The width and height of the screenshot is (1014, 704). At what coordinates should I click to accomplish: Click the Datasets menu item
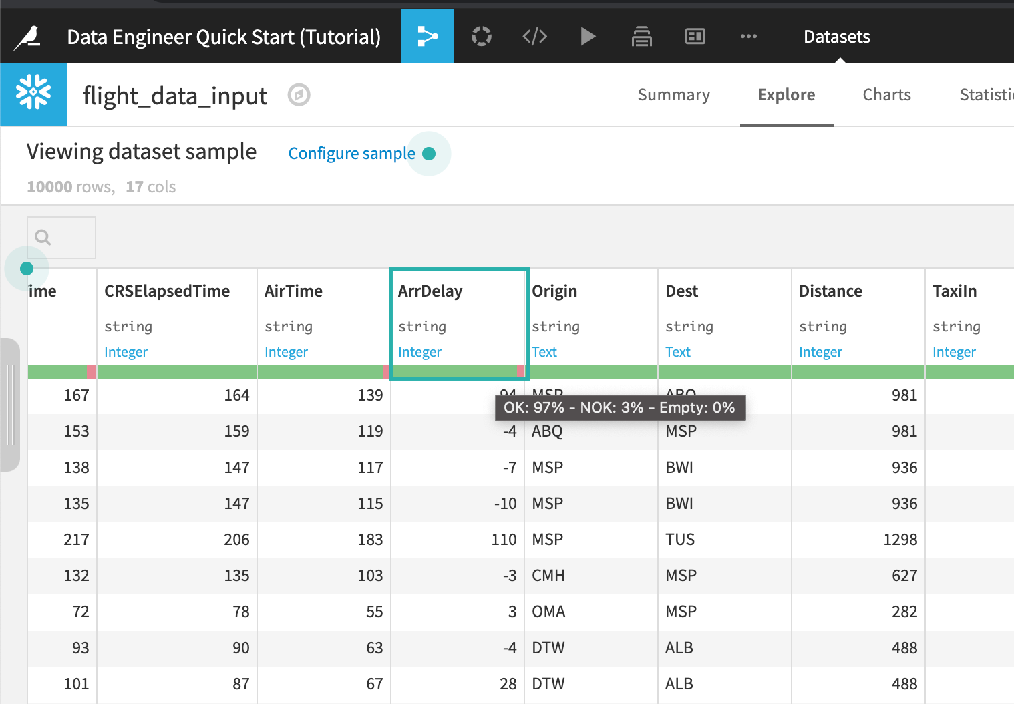click(x=836, y=37)
